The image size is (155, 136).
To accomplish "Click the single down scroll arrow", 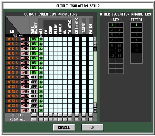I will coord(95,105).
